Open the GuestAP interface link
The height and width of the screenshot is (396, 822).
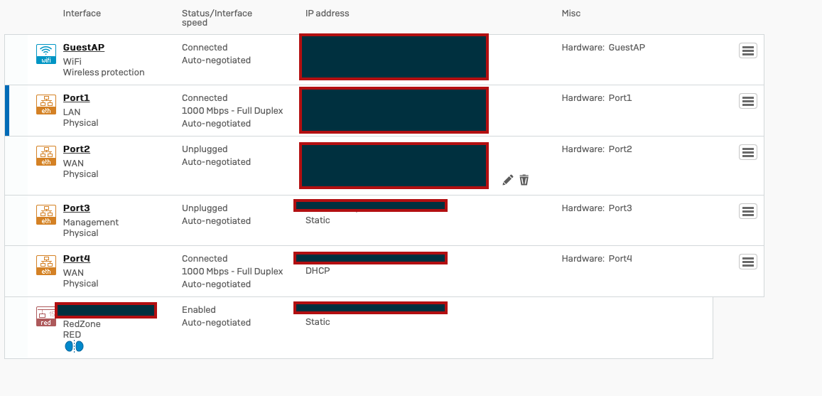84,47
